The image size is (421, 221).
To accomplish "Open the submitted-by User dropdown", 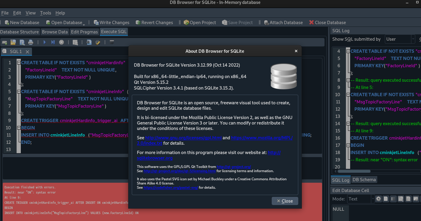I will [400, 39].
